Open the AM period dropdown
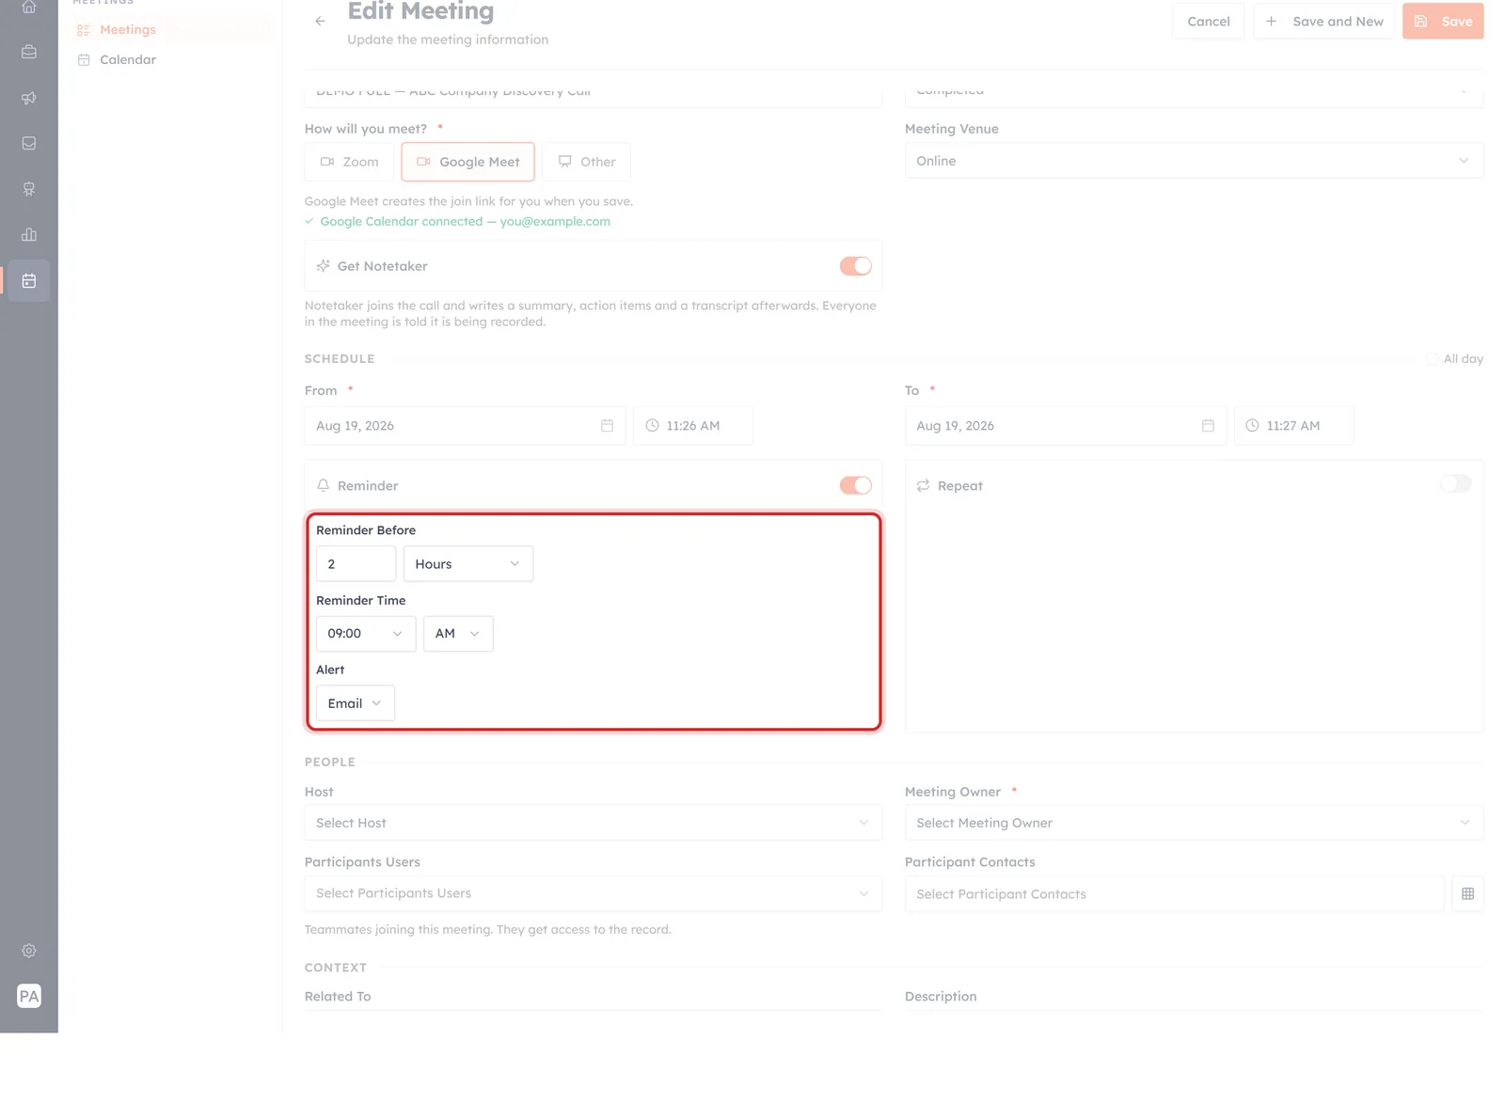The height and width of the screenshot is (1103, 1505). click(x=458, y=634)
